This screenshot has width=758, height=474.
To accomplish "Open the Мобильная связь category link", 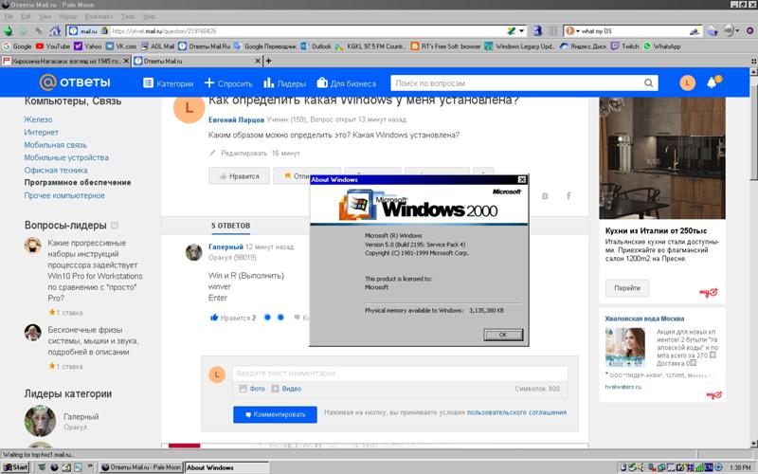I will coord(56,145).
